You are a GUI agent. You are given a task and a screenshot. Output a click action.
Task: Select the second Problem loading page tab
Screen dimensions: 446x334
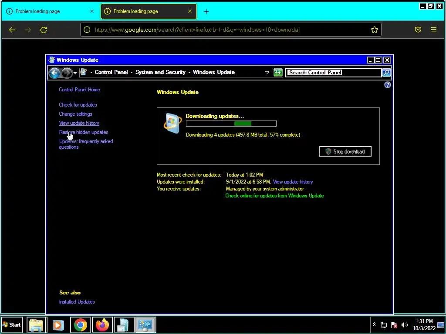[149, 11]
